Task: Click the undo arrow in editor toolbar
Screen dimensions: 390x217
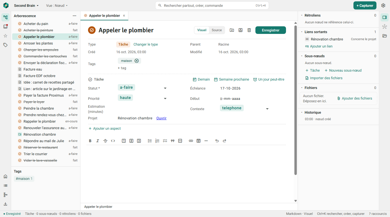Action: click(217, 141)
